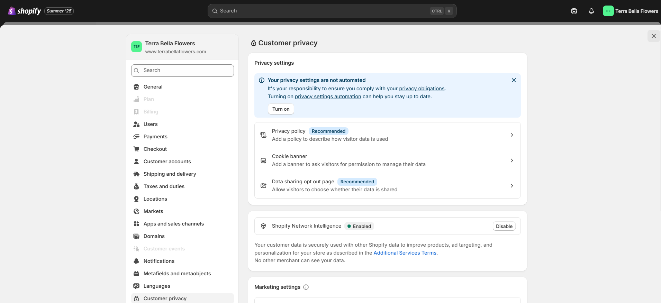This screenshot has width=661, height=303.
Task: Click the notifications bell icon
Action: [x=591, y=11]
